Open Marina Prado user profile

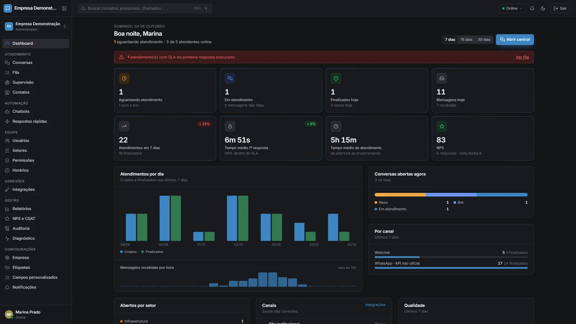pos(36,315)
